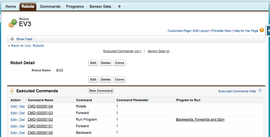Switch to the Commands tab
Viewport: 270px width, 137px height.
(50, 6)
